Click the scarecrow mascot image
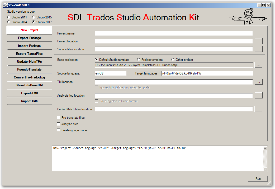 click(248, 17)
